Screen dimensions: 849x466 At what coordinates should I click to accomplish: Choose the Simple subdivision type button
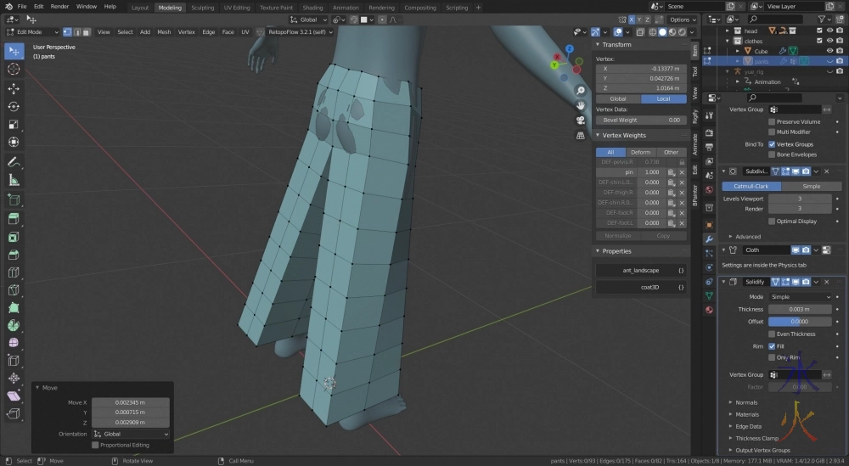pyautogui.click(x=812, y=186)
